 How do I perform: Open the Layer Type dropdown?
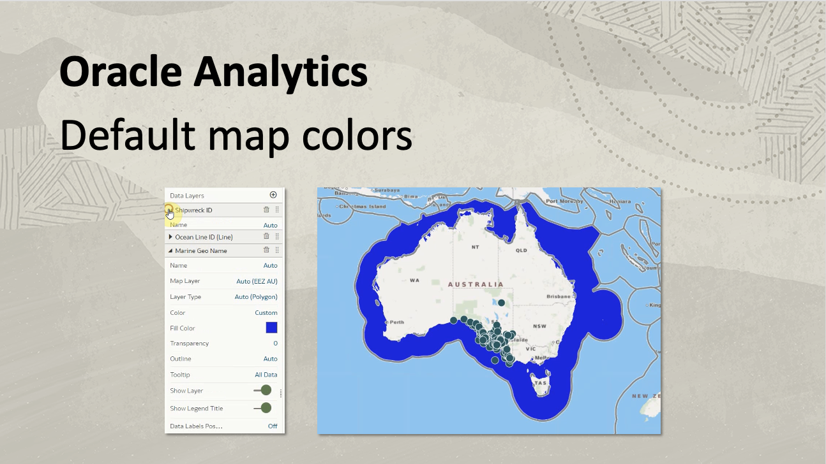pos(257,296)
